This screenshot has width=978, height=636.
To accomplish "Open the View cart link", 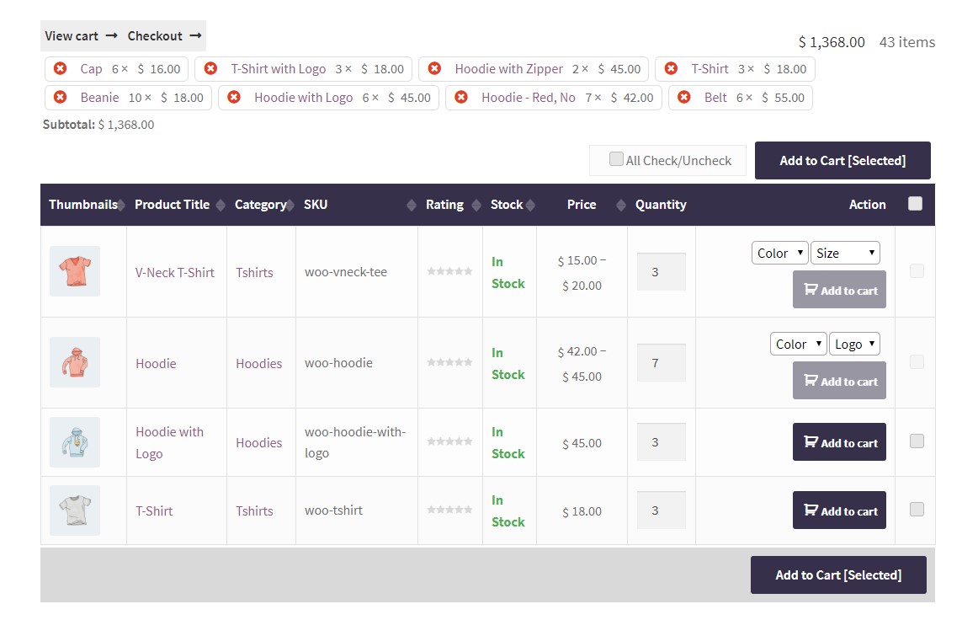I will click(72, 36).
